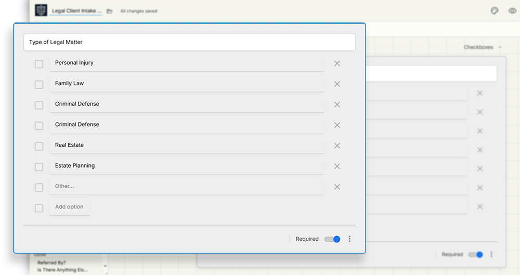
Task: Click the shield form logo icon
Action: point(41,10)
